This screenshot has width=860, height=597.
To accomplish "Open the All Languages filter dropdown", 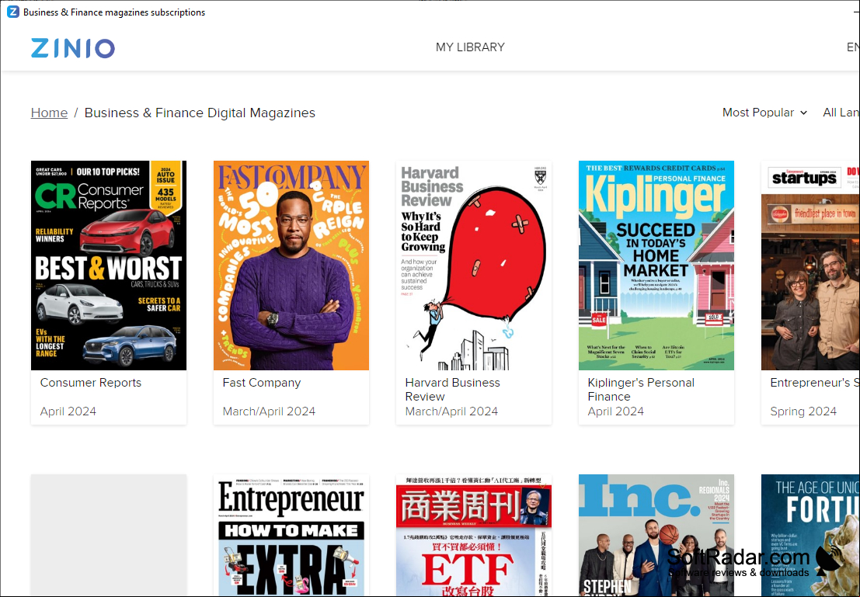I will click(x=841, y=113).
